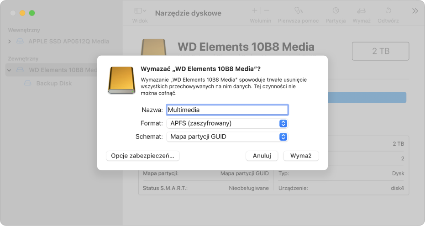Select APPLE SSD AP0512Q Media in sidebar
The height and width of the screenshot is (226, 425).
pos(68,42)
